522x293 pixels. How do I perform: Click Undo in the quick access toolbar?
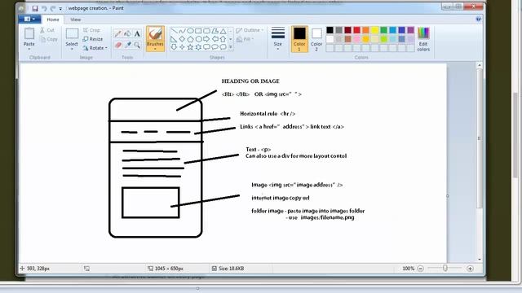click(44, 8)
